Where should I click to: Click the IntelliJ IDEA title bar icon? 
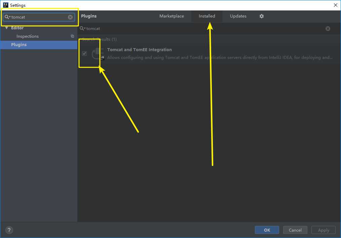(x=5, y=5)
